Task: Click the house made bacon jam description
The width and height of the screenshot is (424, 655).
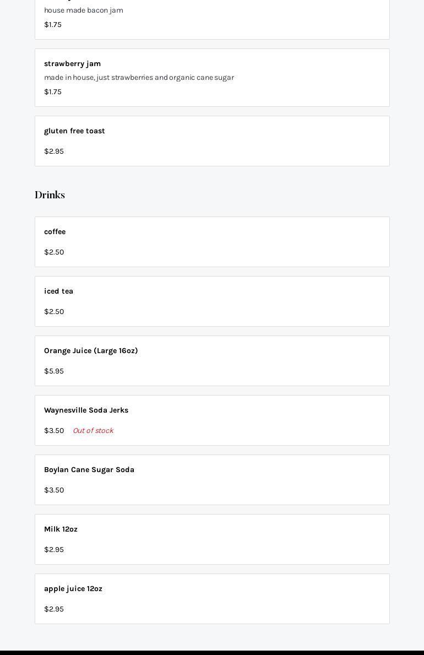Action: click(84, 10)
